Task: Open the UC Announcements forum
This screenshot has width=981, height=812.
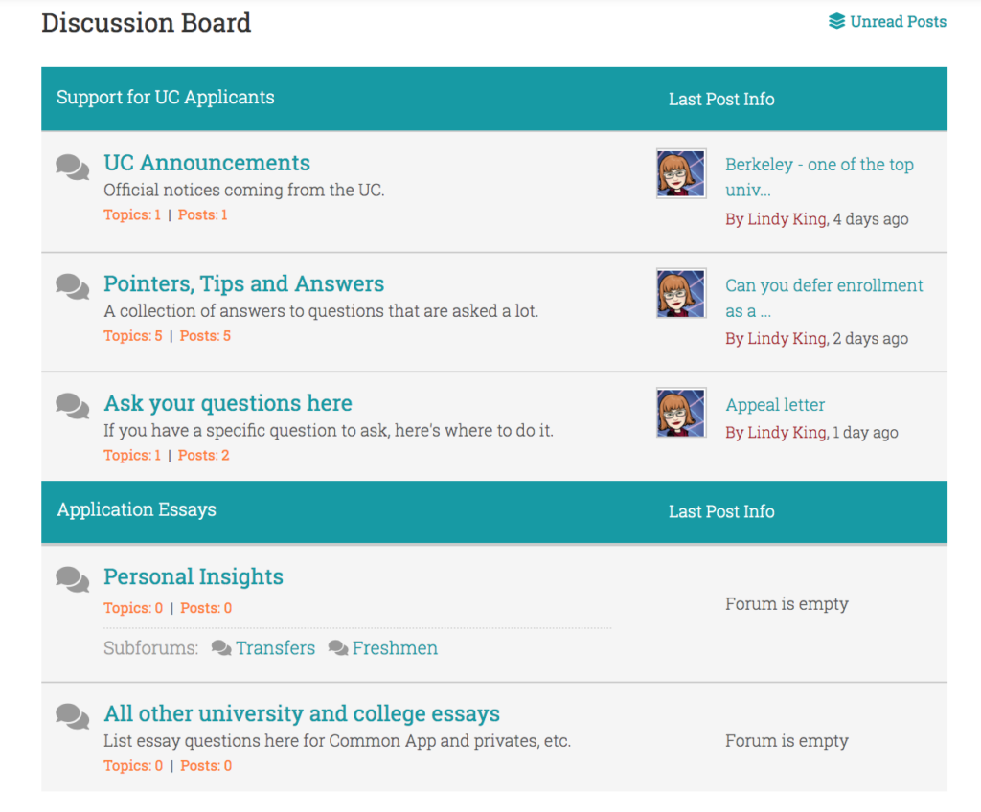Action: (207, 163)
